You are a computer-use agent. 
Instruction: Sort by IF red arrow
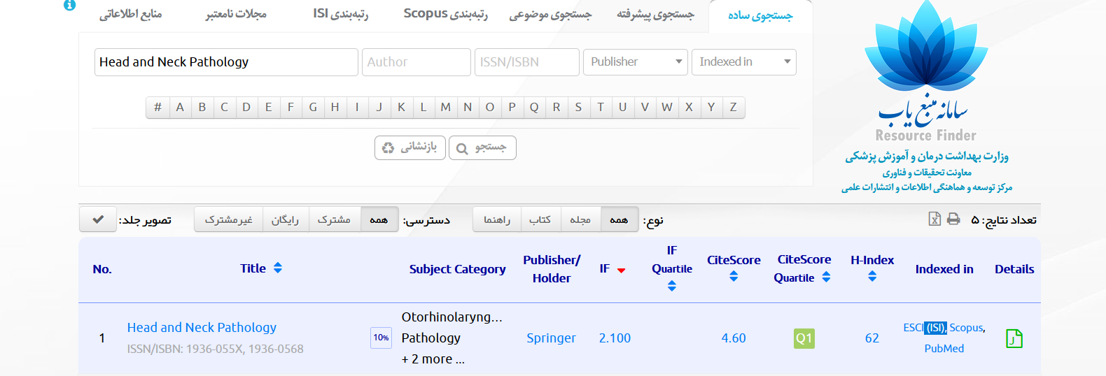[x=621, y=270]
